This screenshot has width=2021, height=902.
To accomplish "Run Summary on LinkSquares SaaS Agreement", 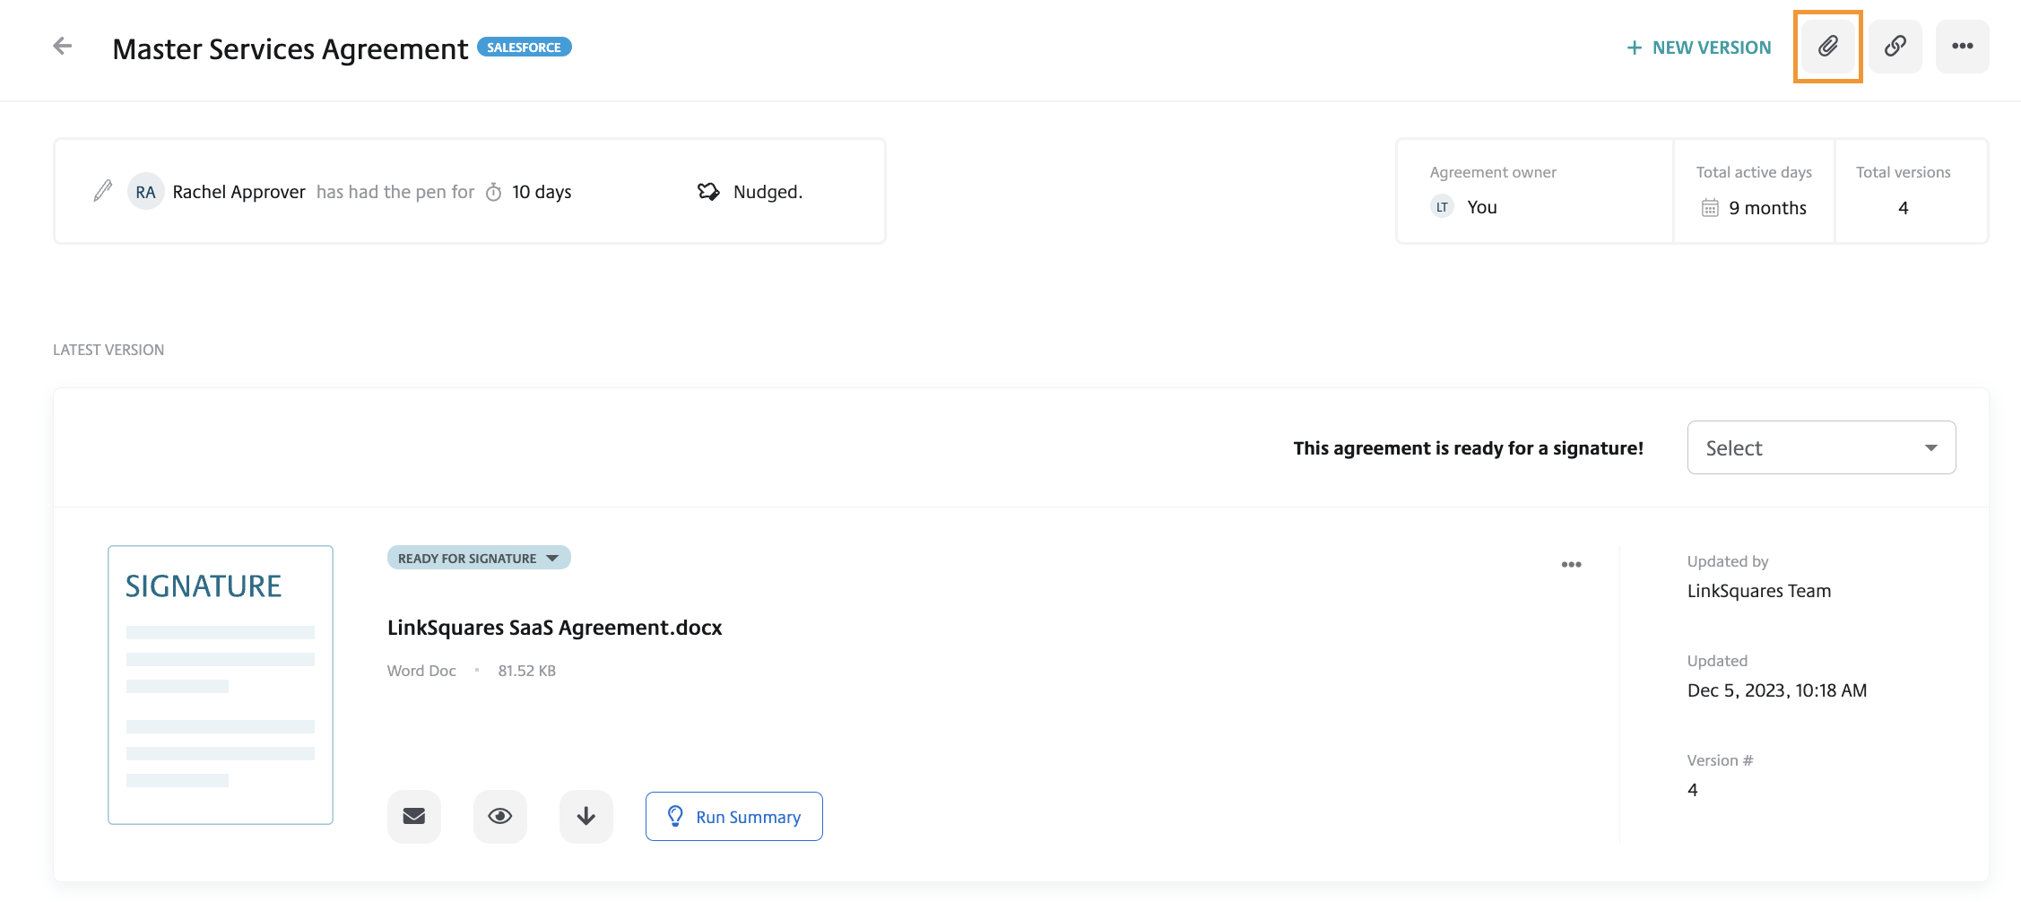I will [x=733, y=816].
